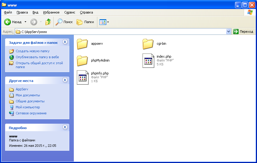The image size is (257, 163).
Task: Click the www folder icon in title bar
Action: 4,5
